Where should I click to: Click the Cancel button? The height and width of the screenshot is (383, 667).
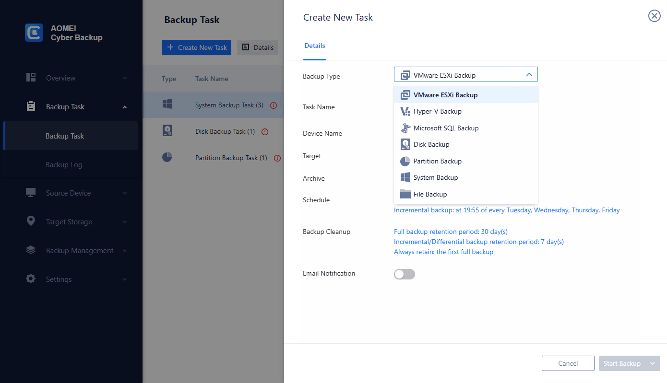point(568,363)
